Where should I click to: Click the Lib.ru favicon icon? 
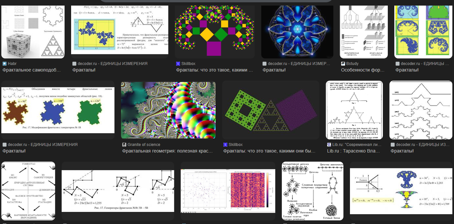pos(329,145)
